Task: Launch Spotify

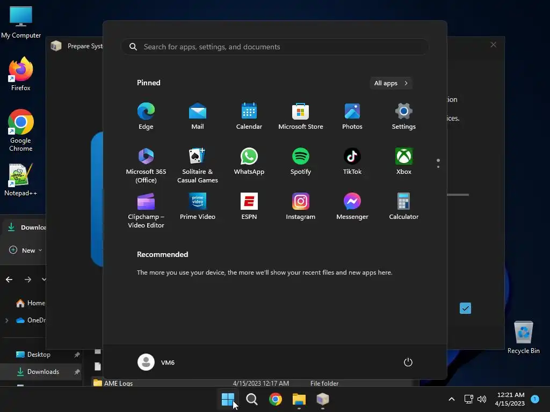Action: click(x=301, y=161)
